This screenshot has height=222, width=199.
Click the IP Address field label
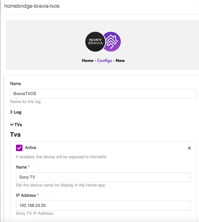[26, 195]
